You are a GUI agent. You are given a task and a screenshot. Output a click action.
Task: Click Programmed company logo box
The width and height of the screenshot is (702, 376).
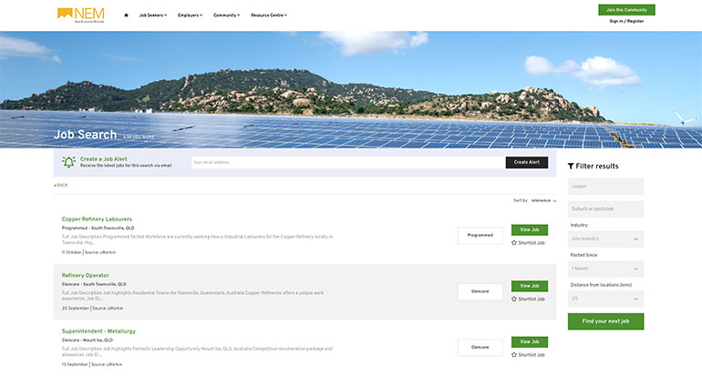click(x=480, y=235)
